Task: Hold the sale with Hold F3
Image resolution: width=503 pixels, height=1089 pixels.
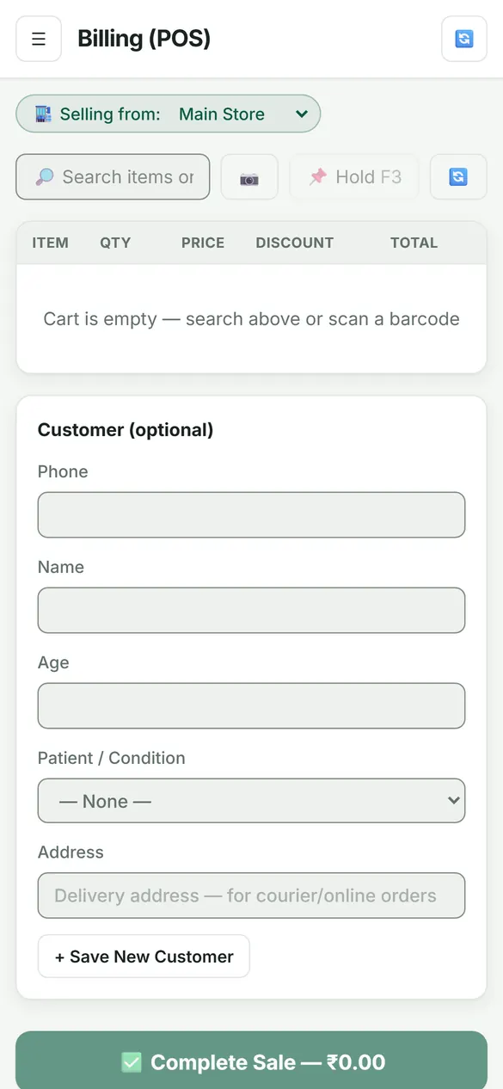Action: (x=354, y=177)
